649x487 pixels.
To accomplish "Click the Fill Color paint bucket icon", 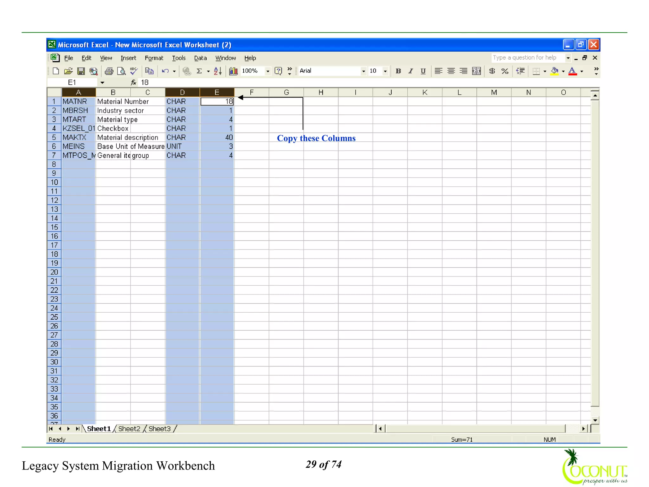I will [x=555, y=71].
